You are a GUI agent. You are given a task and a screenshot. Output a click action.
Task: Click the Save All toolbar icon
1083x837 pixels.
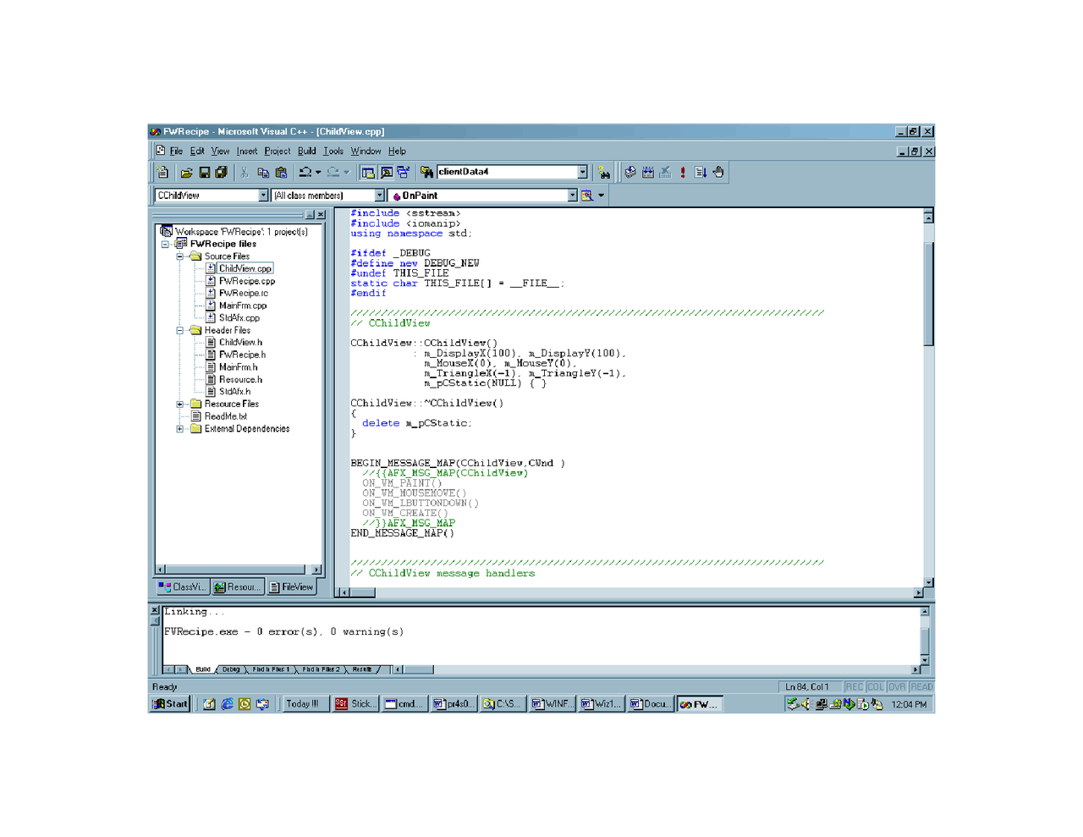point(220,172)
